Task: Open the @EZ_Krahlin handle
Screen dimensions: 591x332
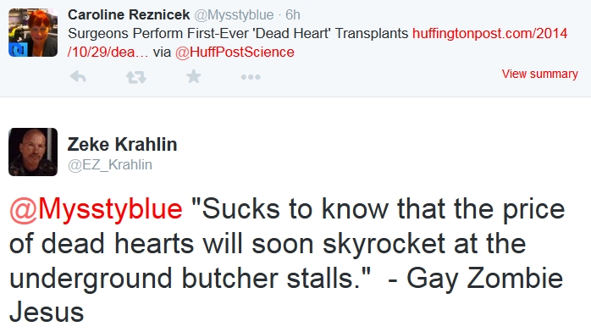Action: point(110,164)
